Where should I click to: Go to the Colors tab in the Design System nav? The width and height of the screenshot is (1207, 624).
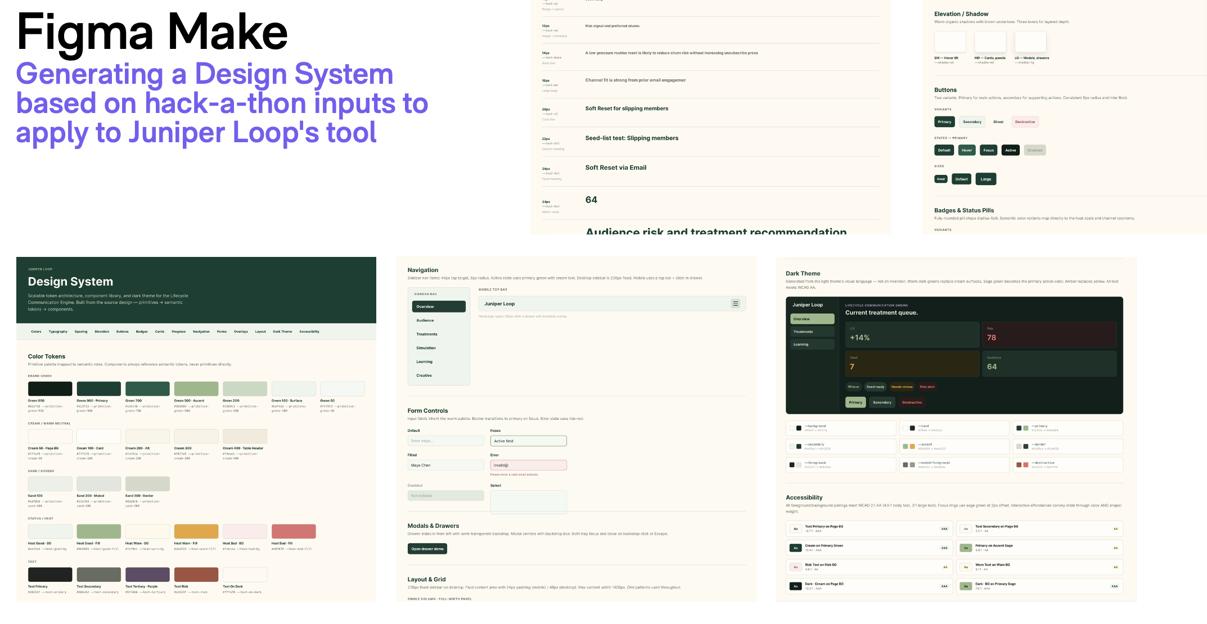click(x=36, y=332)
